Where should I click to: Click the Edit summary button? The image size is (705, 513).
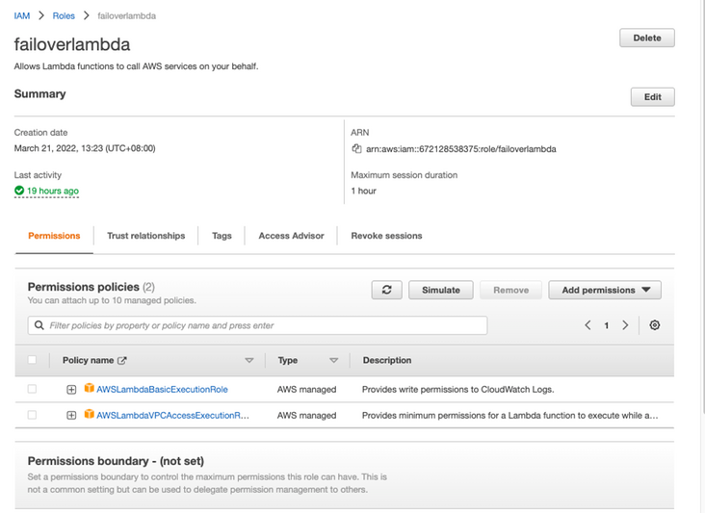point(652,97)
